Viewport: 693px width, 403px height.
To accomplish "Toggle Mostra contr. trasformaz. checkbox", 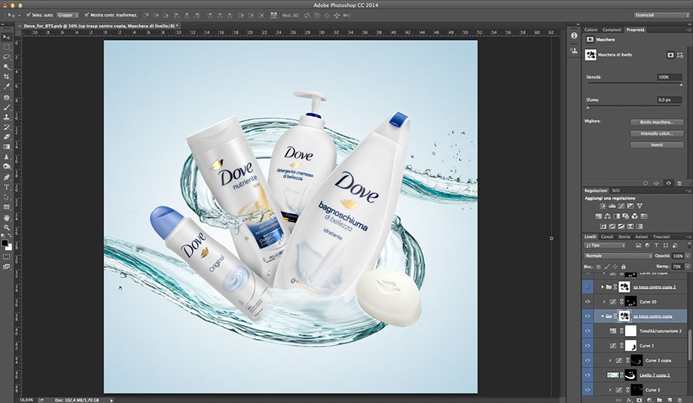I will pyautogui.click(x=87, y=15).
